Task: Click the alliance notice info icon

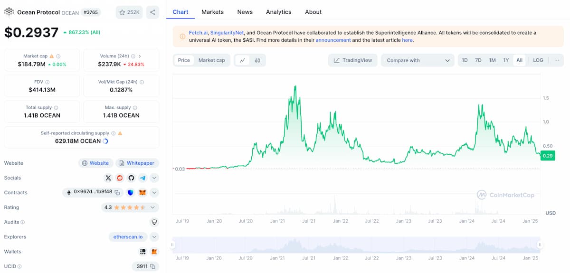Action: [183, 37]
